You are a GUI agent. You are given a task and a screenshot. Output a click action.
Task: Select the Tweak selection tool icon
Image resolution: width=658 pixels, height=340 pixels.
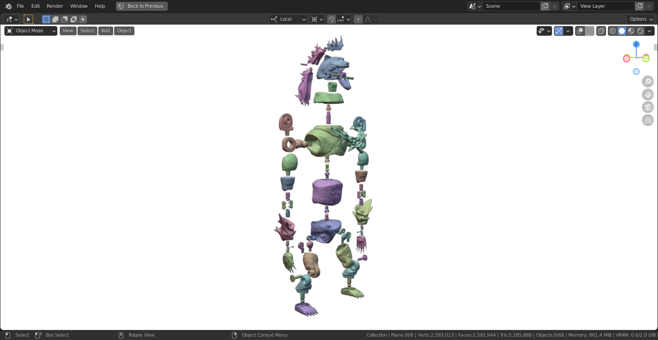click(28, 19)
